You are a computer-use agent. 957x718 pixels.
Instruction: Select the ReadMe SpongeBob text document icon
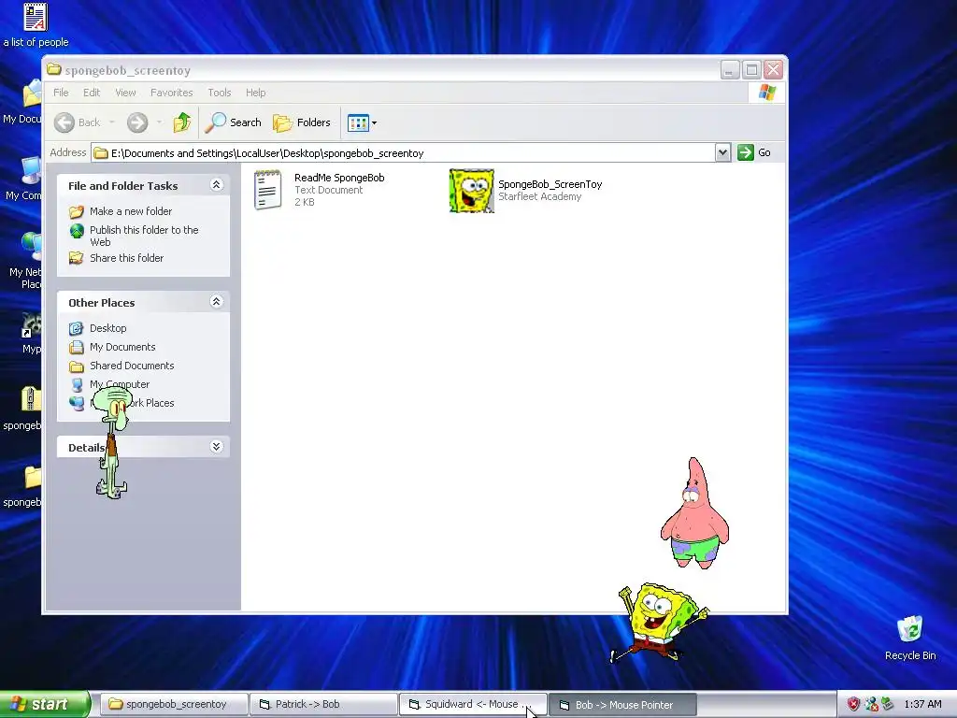coord(268,190)
